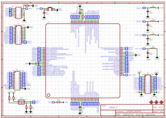Click the LORENTZ MOTOR company field
Viewport: 166px width, 118px height.
[134, 111]
